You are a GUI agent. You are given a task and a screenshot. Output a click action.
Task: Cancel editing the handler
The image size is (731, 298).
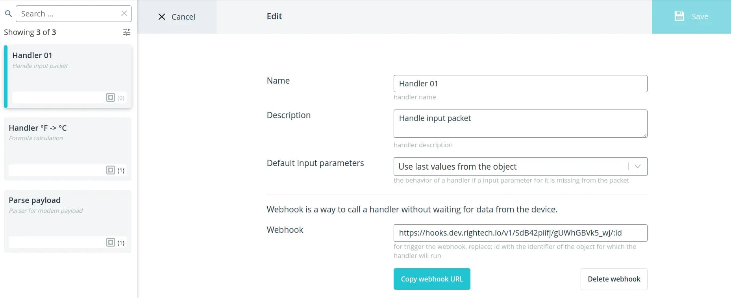[177, 17]
